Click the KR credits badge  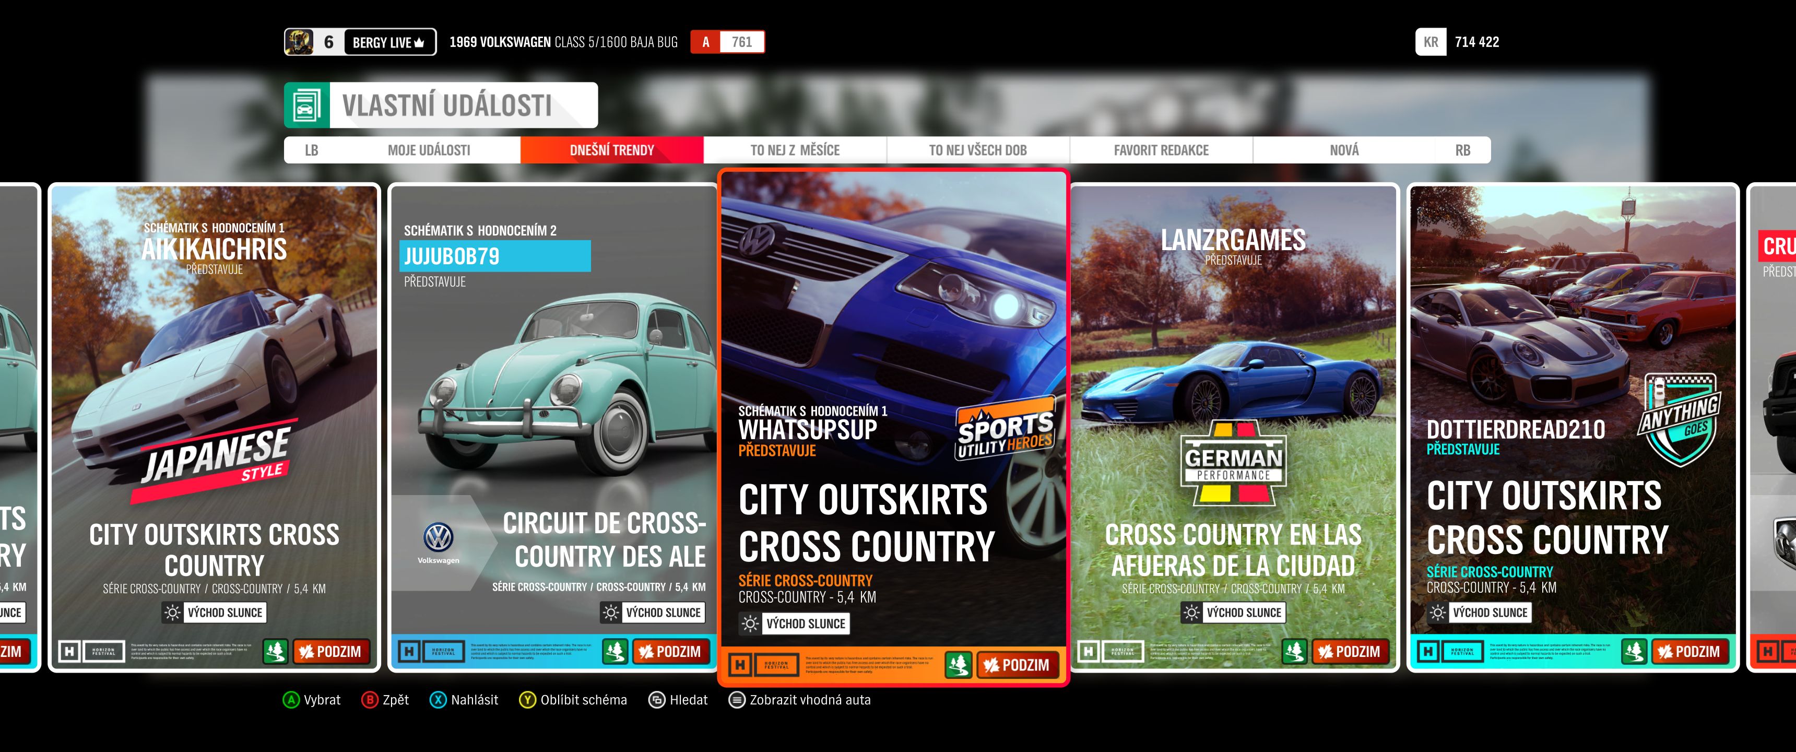[1431, 42]
